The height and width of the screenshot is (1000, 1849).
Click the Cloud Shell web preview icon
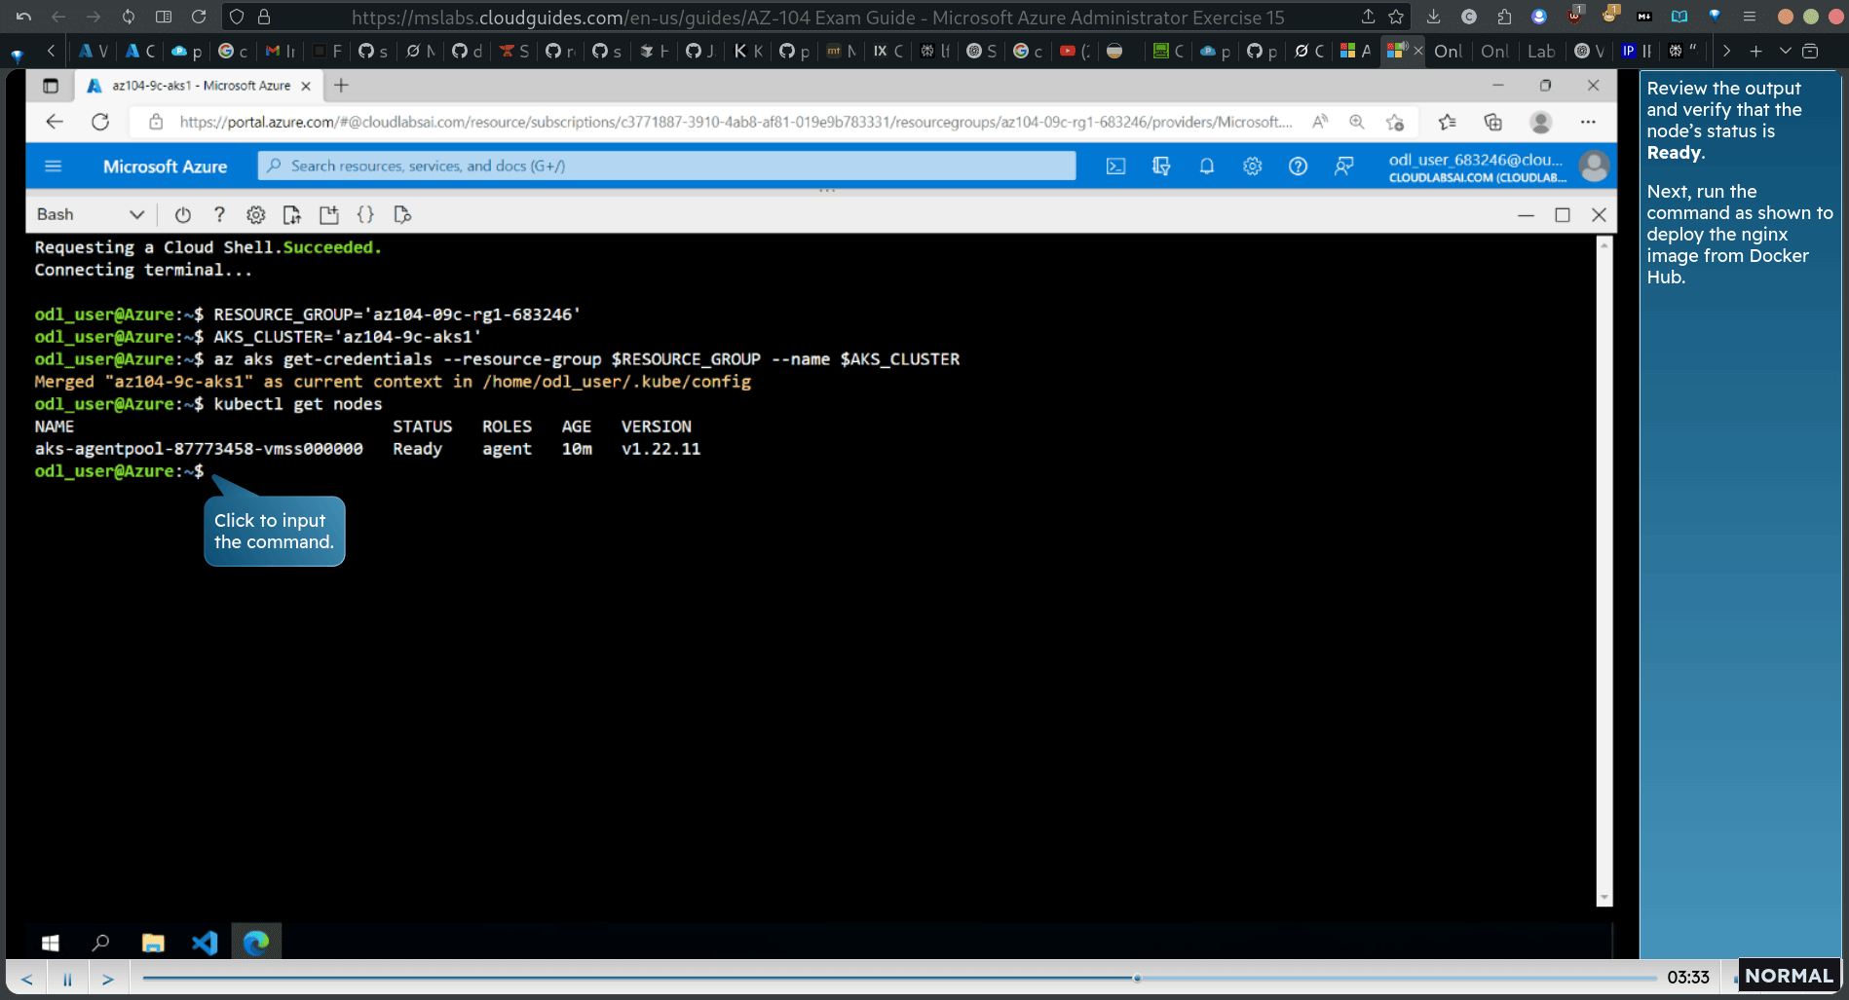click(402, 215)
